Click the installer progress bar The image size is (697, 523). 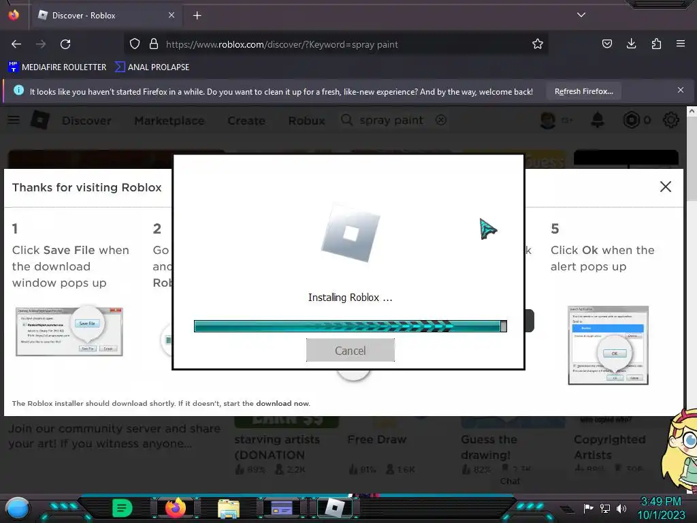point(351,326)
